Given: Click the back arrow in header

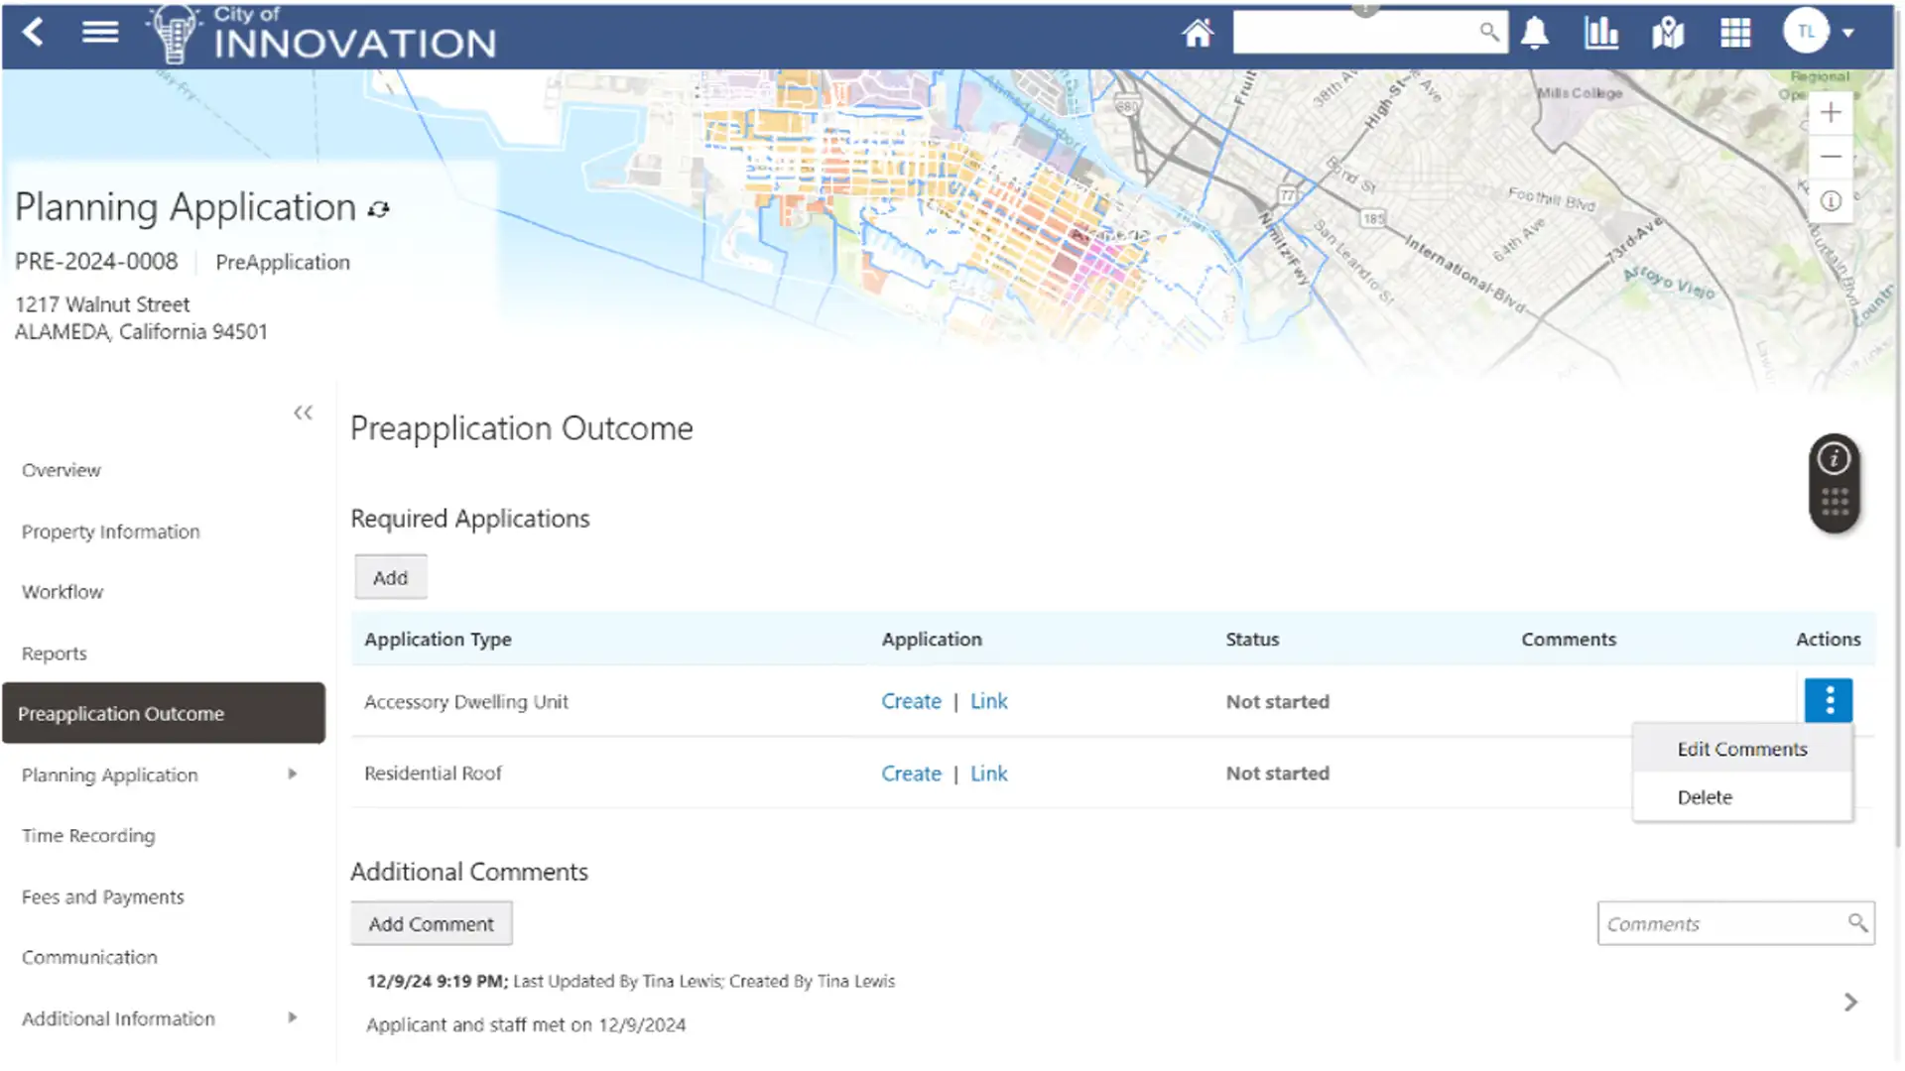Looking at the screenshot, I should (x=33, y=33).
